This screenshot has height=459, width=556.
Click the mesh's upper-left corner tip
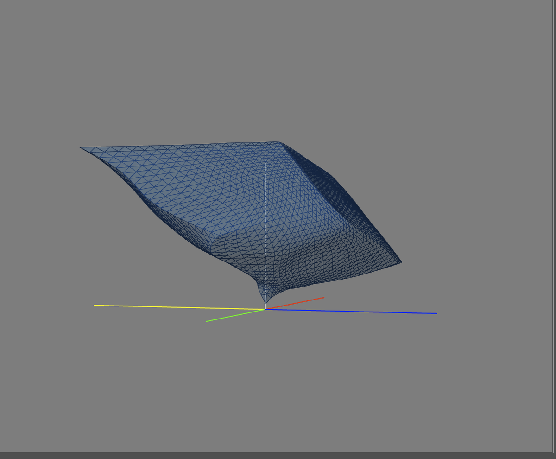coord(81,148)
